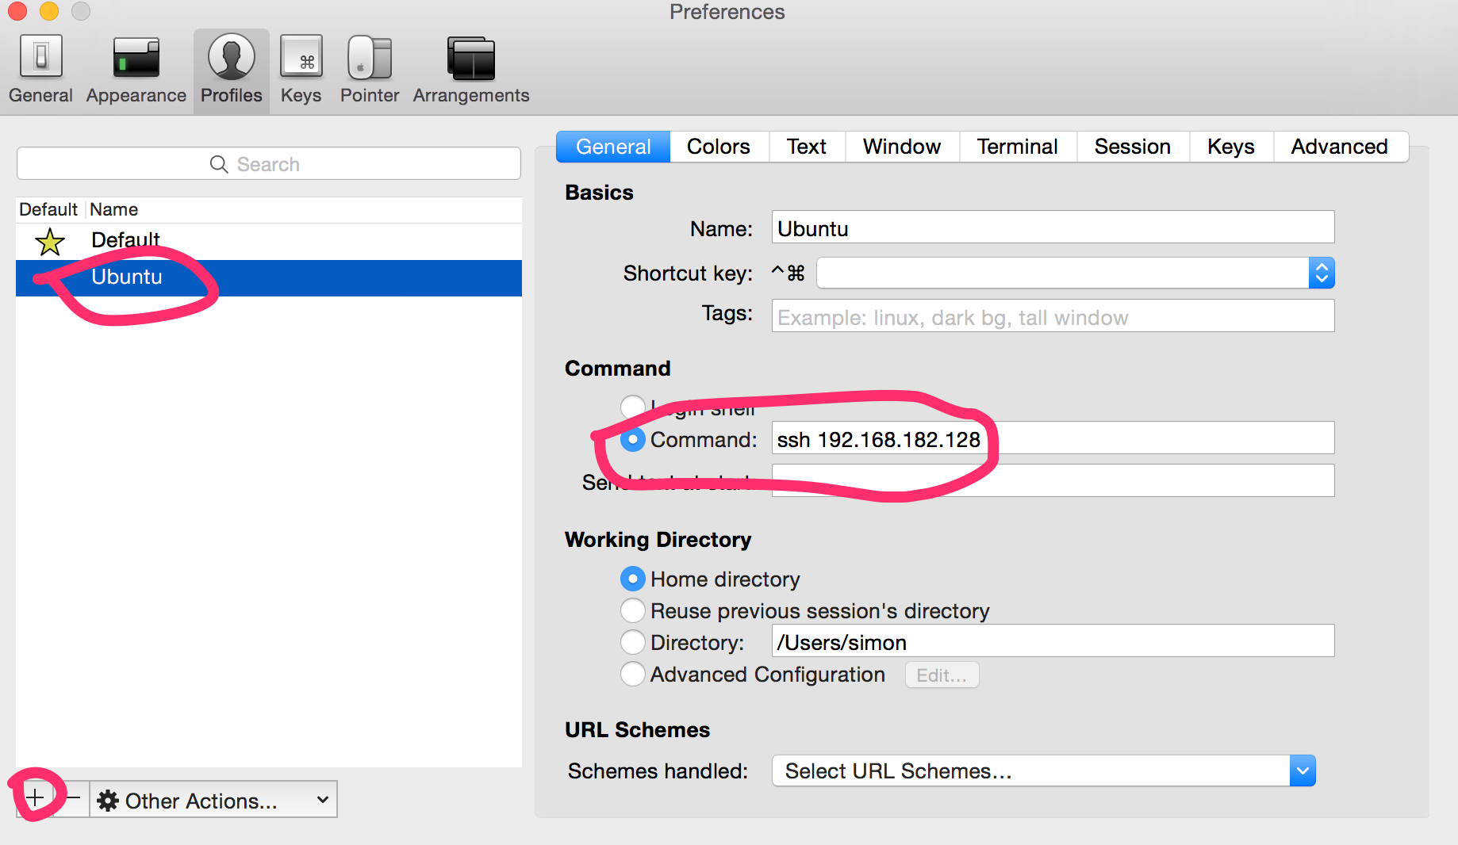Click the Tags input field

(1053, 316)
